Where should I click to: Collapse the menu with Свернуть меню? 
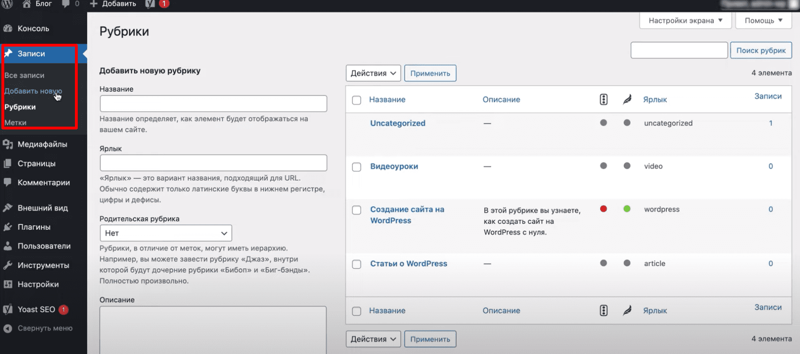45,328
